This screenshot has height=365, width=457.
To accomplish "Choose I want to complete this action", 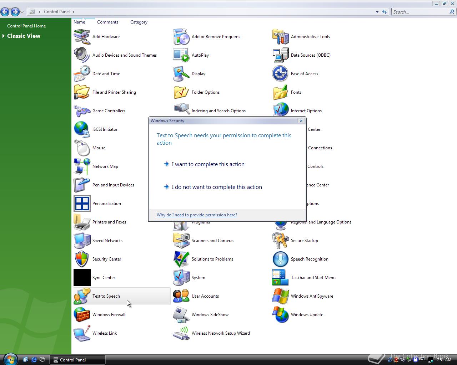I will pyautogui.click(x=208, y=164).
